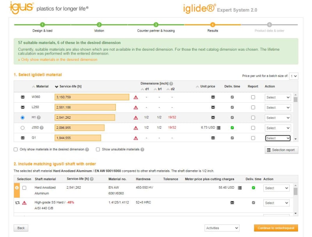The width and height of the screenshot is (312, 237).
Task: Open help icon for desired dimension filter
Action: 87,150
